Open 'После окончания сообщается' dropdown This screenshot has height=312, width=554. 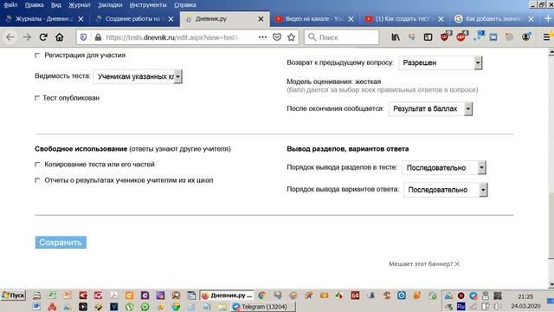(430, 108)
